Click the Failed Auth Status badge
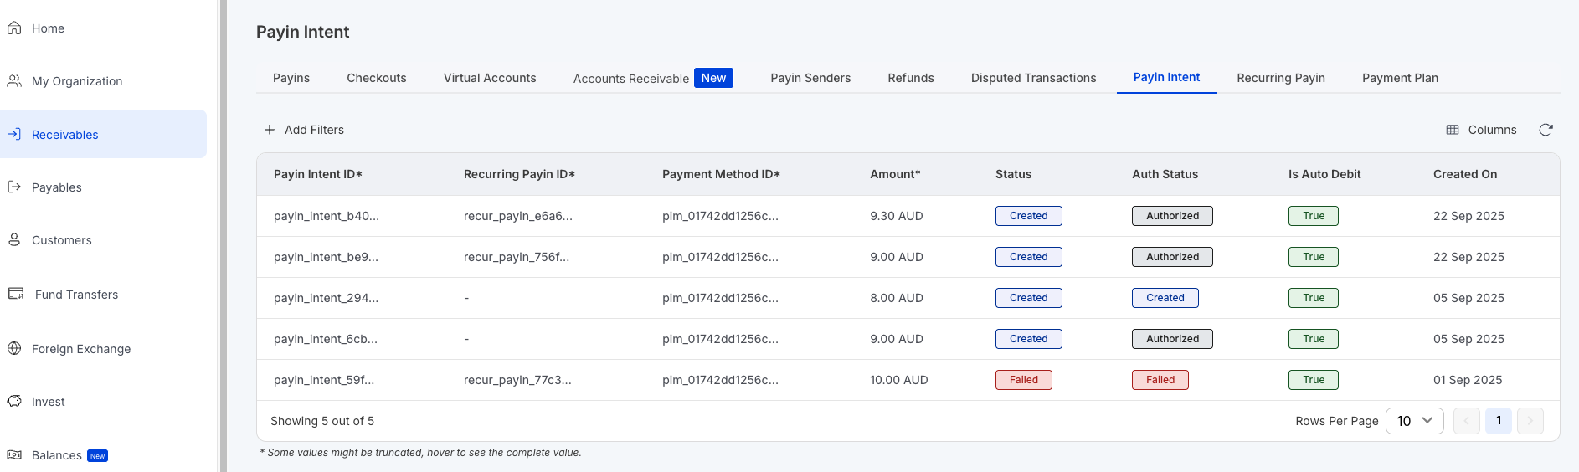The width and height of the screenshot is (1579, 472). point(1160,380)
